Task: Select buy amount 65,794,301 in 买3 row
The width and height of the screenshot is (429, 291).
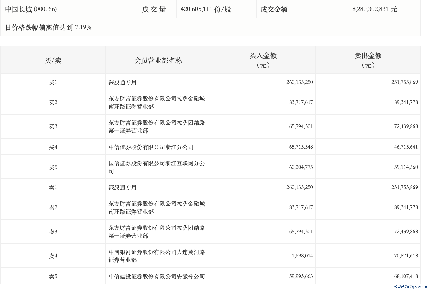Action: pyautogui.click(x=301, y=126)
